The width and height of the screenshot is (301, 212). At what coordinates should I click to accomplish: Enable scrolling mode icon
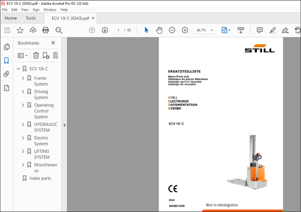[x=241, y=30]
